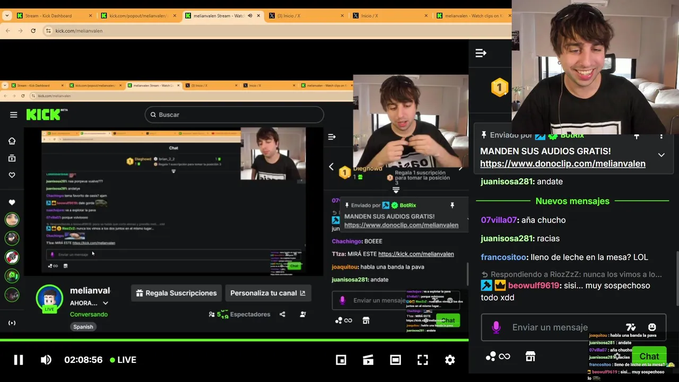Click melianvalen LIVE channel avatar
This screenshot has height=382, width=679.
(x=49, y=299)
